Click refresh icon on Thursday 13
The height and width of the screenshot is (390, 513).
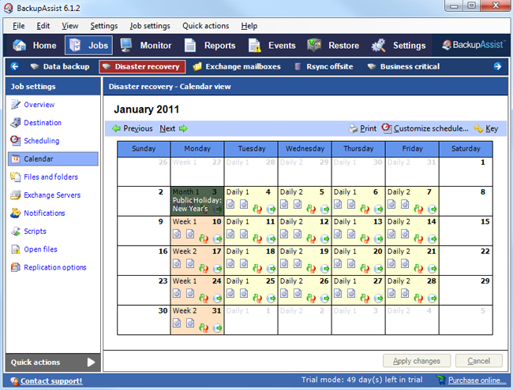tap(365, 239)
